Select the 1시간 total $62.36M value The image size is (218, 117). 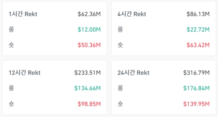[89, 14]
